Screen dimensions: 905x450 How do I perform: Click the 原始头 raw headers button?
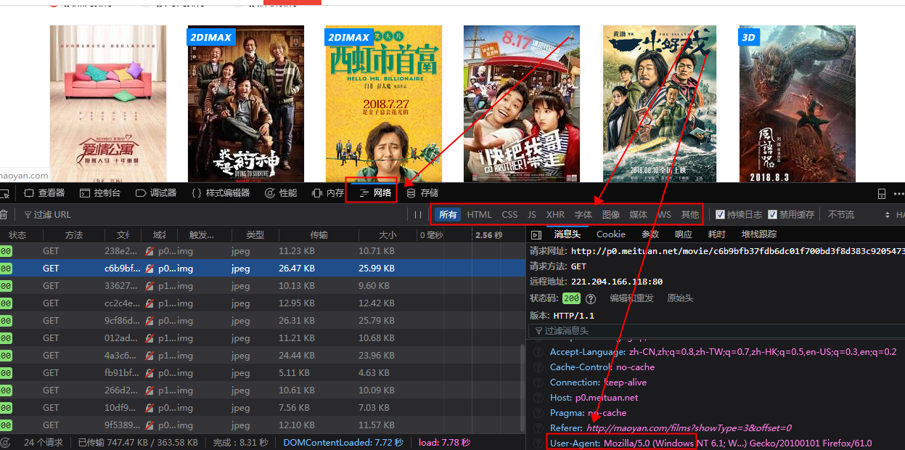point(680,298)
